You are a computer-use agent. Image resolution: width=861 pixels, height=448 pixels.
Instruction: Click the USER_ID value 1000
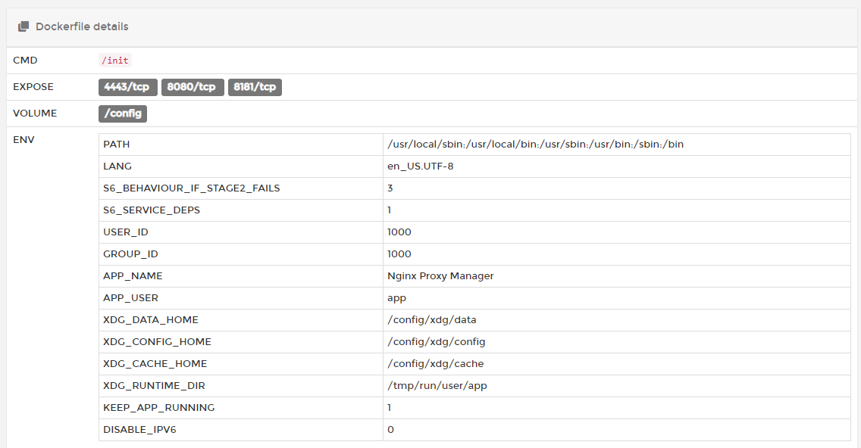click(x=399, y=232)
